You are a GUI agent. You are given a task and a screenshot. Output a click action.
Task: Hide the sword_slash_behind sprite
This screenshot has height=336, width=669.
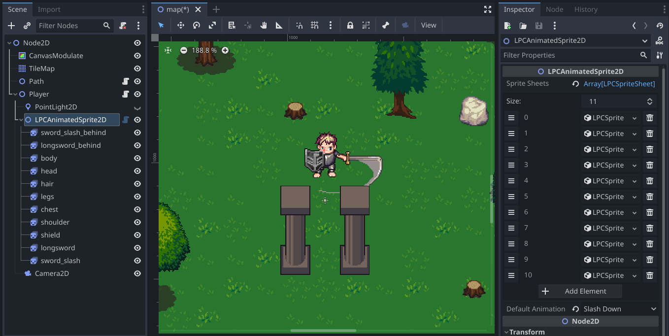[x=137, y=133]
